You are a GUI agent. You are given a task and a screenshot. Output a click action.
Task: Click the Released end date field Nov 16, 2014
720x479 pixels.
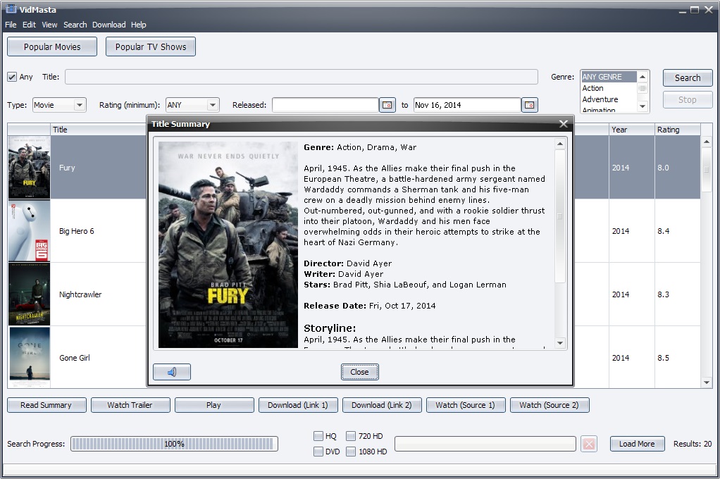click(x=467, y=105)
